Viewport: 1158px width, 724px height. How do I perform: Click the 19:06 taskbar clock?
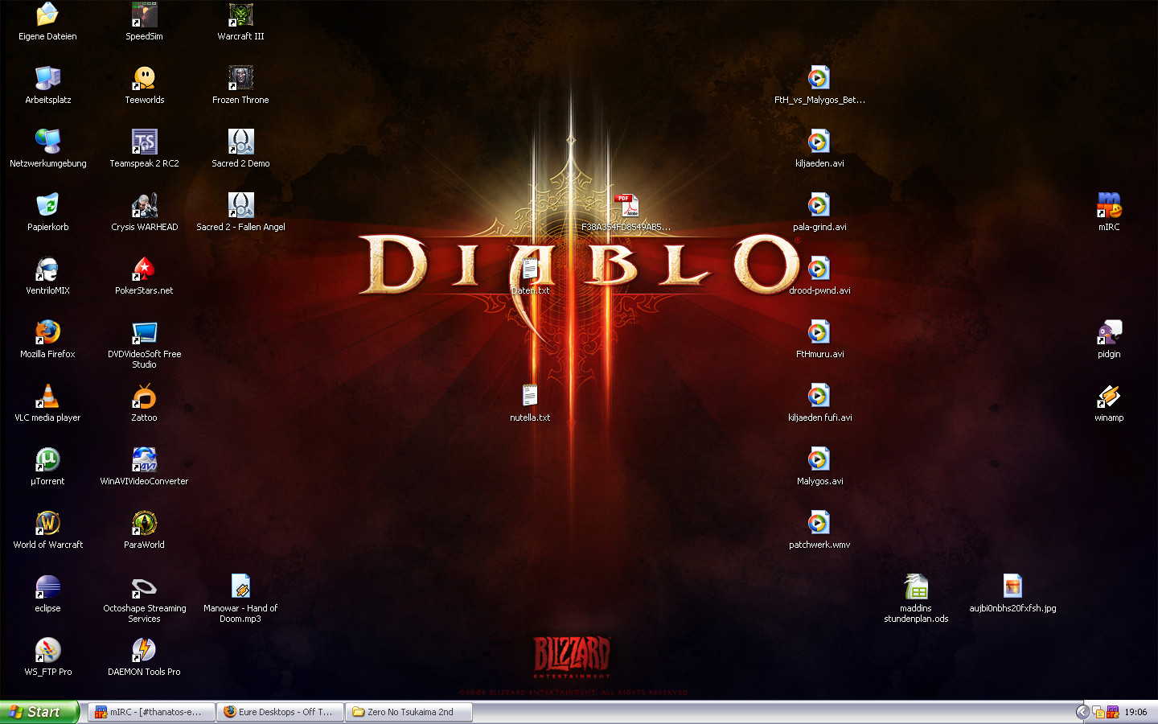pyautogui.click(x=1135, y=712)
